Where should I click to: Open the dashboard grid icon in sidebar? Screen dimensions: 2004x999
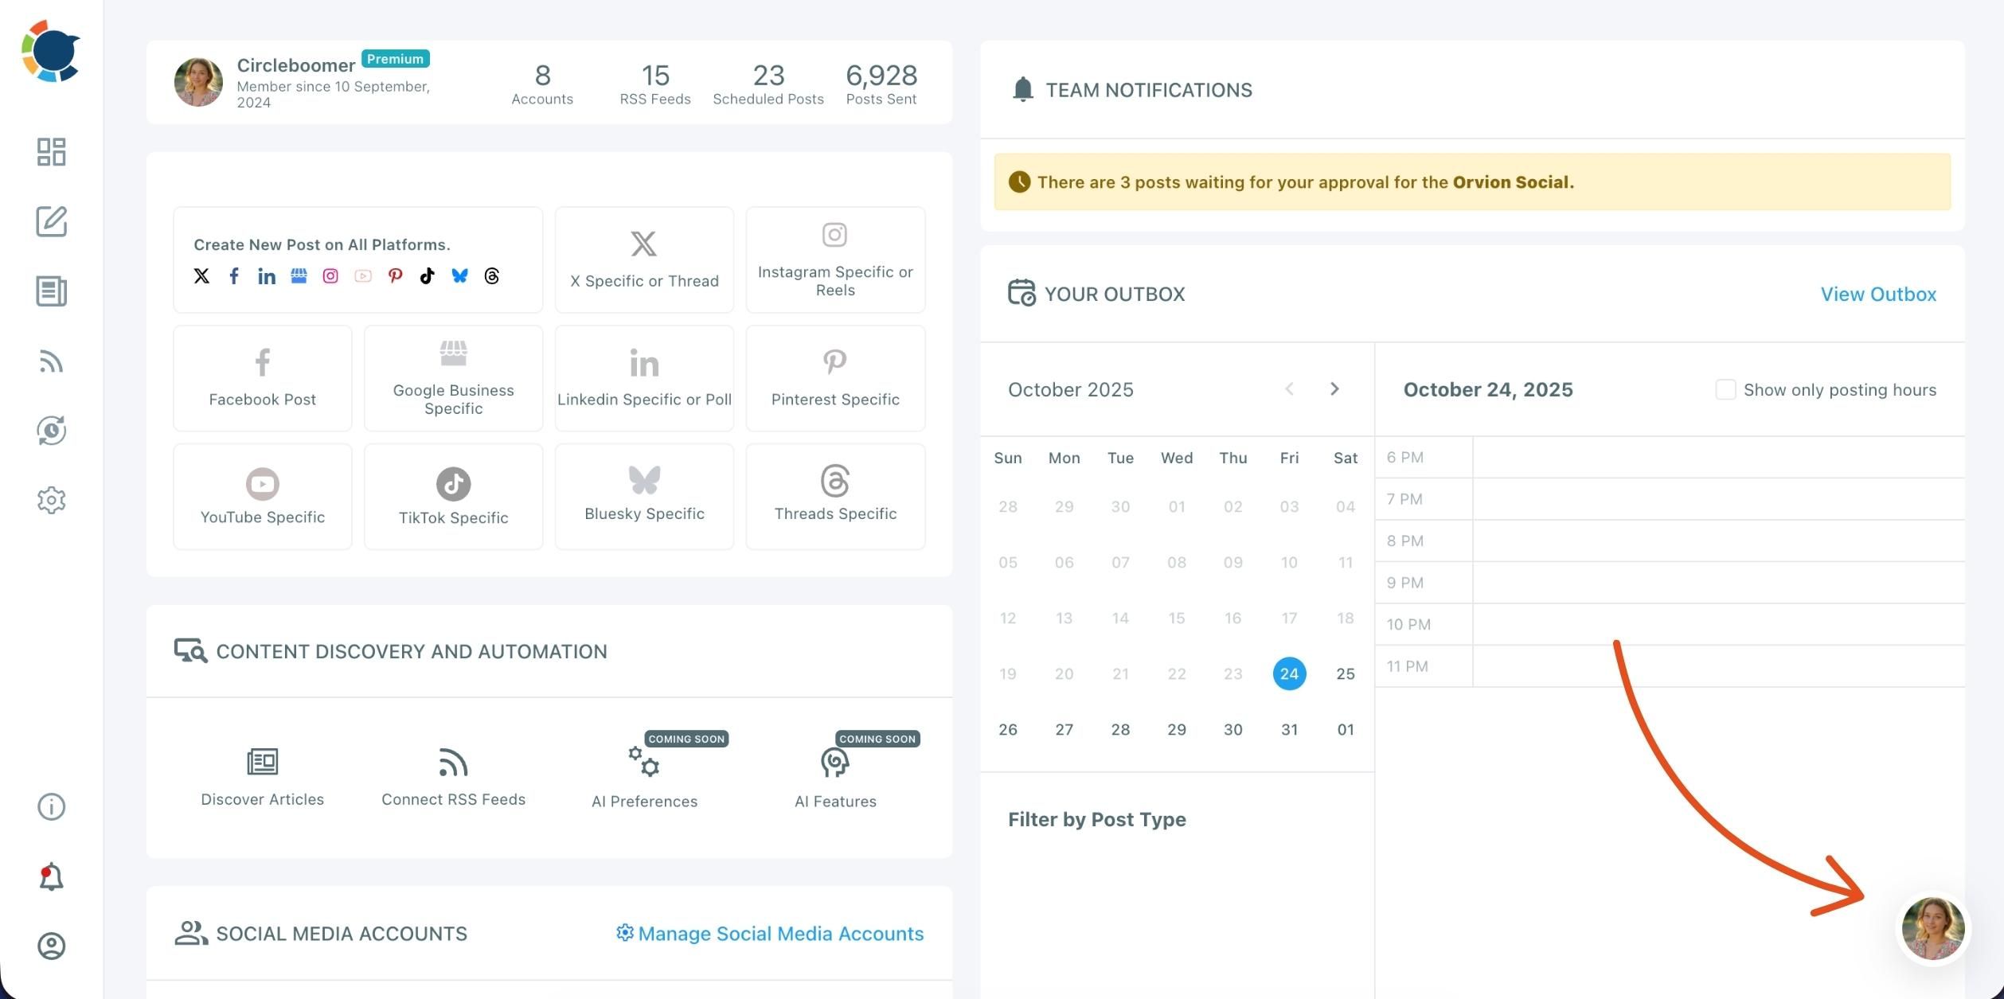pos(51,151)
